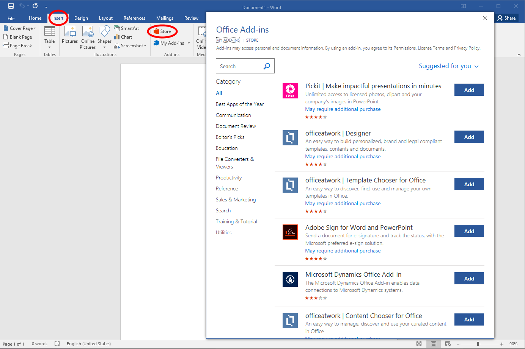
Task: Select the Utilities category
Action: click(224, 232)
